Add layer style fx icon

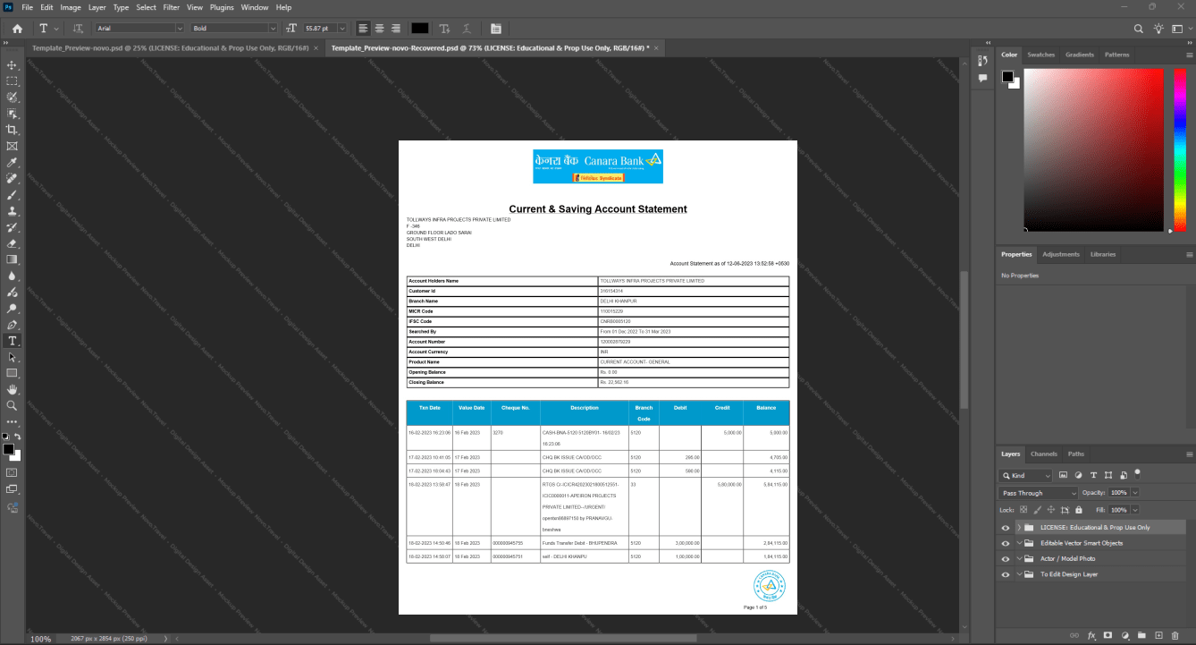(x=1091, y=635)
